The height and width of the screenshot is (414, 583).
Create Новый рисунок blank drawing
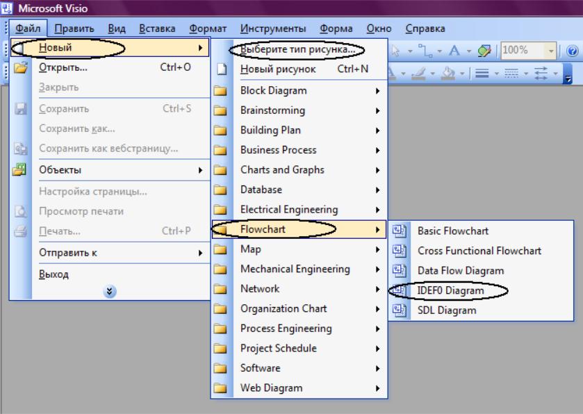pyautogui.click(x=299, y=69)
